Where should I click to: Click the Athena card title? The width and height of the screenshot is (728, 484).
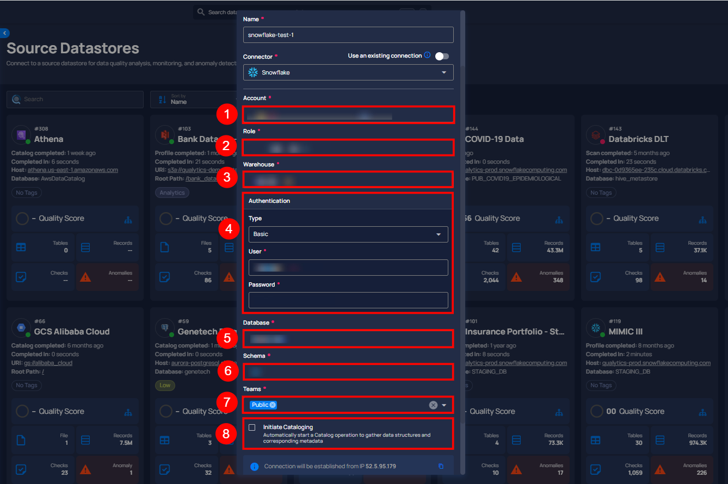(48, 139)
